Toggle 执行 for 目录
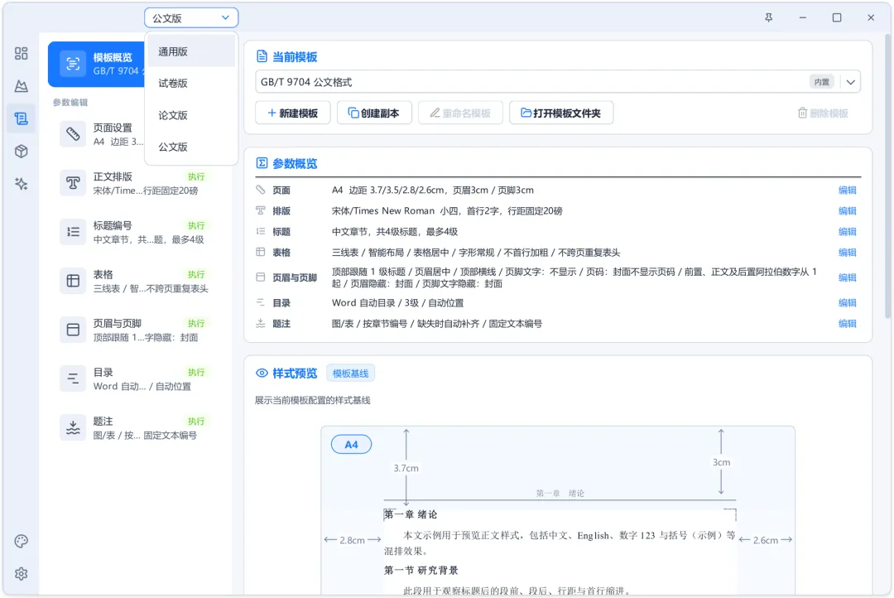 [196, 372]
